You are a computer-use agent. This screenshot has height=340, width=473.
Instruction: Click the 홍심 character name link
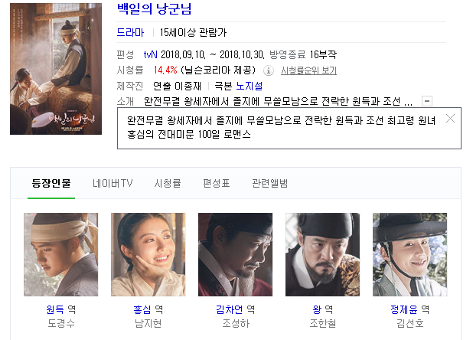(142, 309)
